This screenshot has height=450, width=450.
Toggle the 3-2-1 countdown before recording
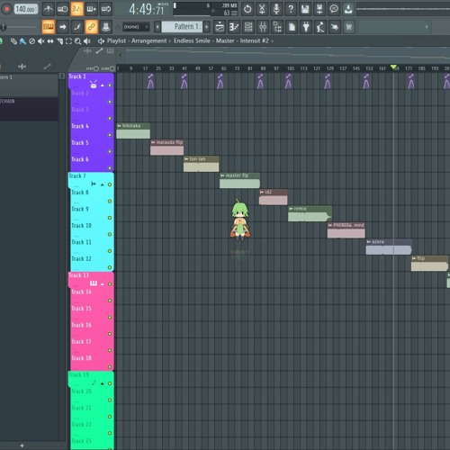click(x=77, y=9)
